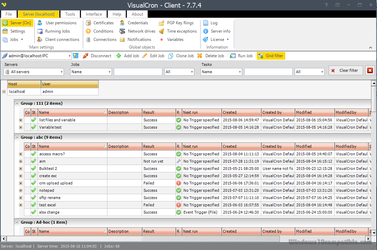Click Add Job
Screen dimensions: 377x250
tap(128, 56)
